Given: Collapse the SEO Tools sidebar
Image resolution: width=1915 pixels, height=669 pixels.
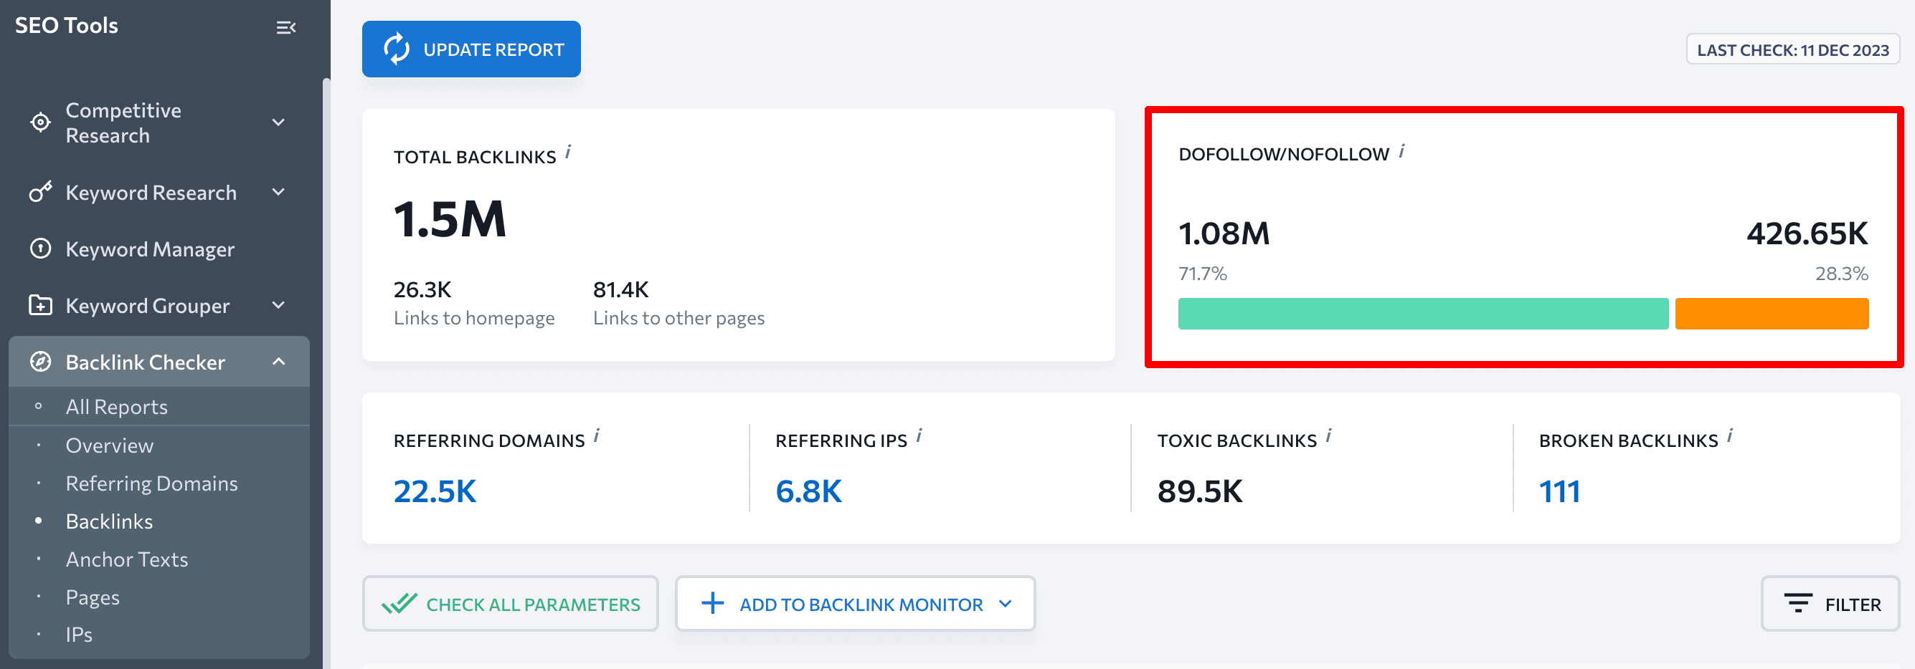Looking at the screenshot, I should (x=288, y=27).
